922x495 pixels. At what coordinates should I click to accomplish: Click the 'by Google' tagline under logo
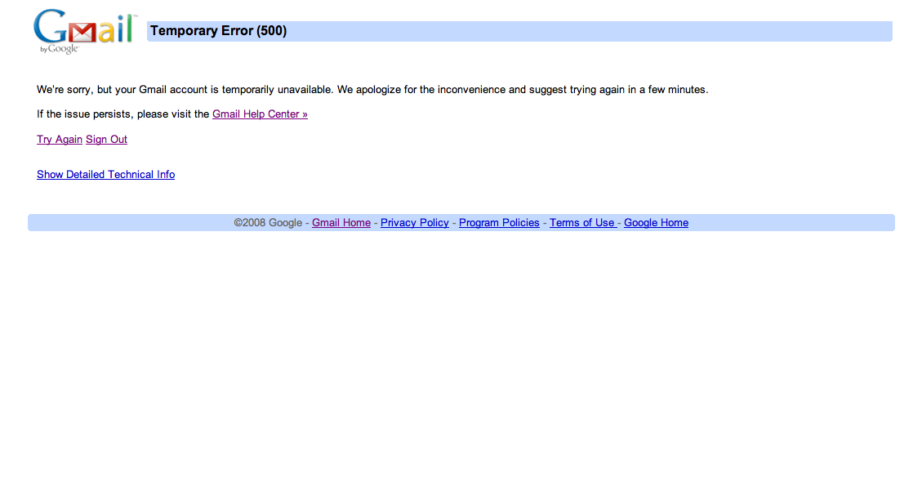59,49
